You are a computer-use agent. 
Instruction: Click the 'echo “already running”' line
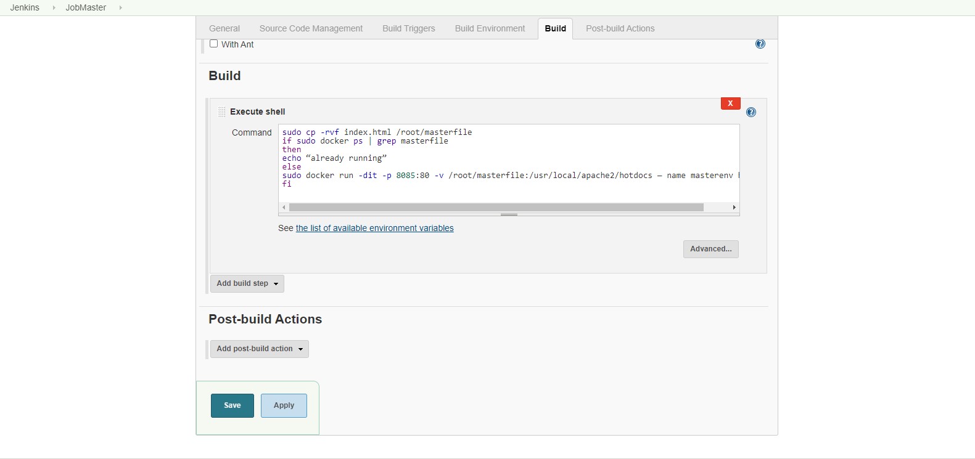coord(334,158)
